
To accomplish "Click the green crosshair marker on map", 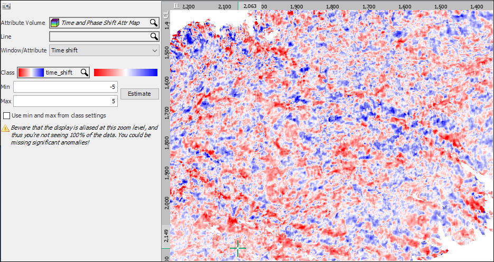I will (x=238, y=248).
